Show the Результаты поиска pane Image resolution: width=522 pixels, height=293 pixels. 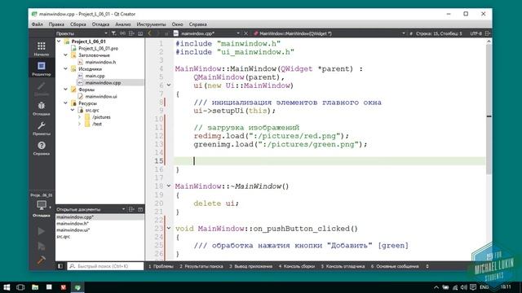(201, 266)
